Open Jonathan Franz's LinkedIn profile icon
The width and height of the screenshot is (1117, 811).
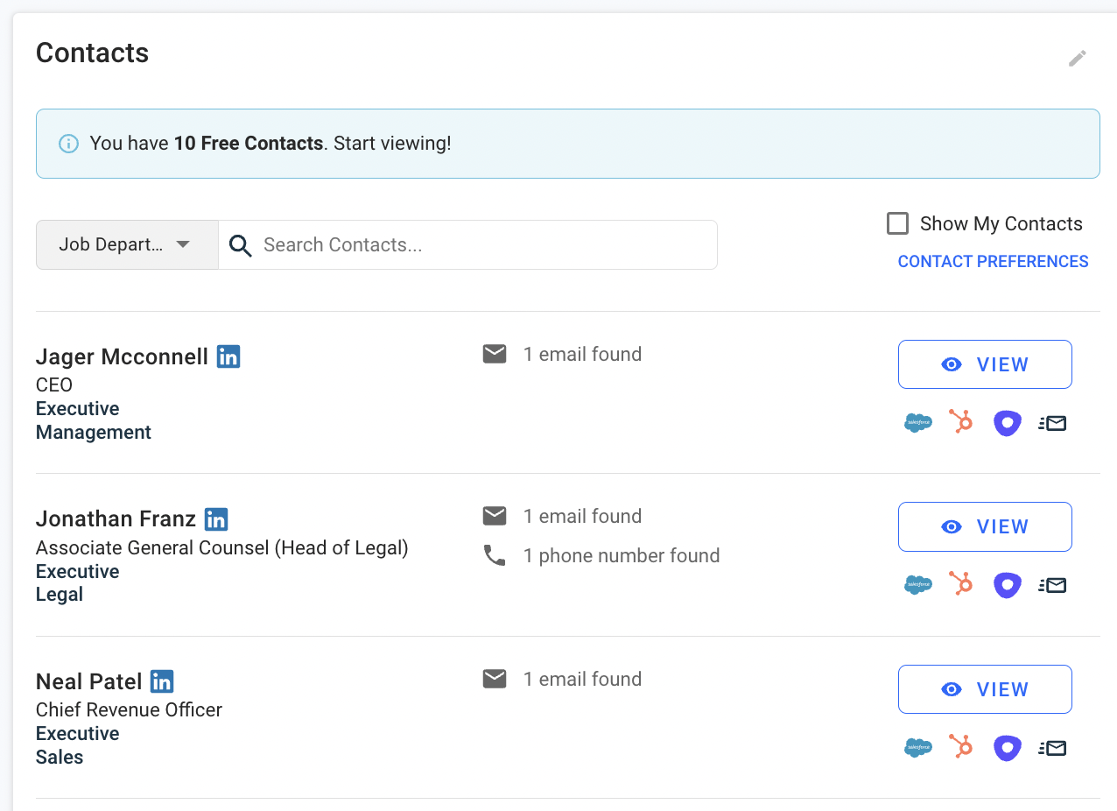216,519
